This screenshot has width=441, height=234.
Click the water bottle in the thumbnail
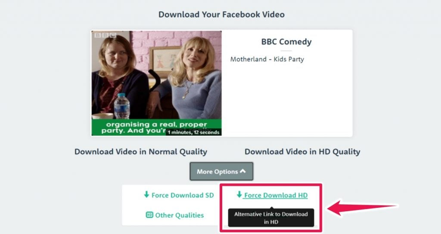pos(121,106)
